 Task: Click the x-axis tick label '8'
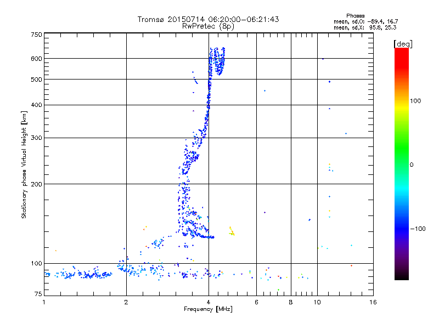click(291, 302)
